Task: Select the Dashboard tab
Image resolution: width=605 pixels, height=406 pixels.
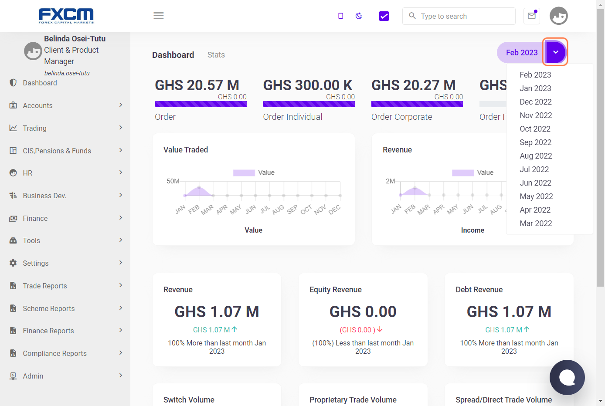Action: [173, 55]
